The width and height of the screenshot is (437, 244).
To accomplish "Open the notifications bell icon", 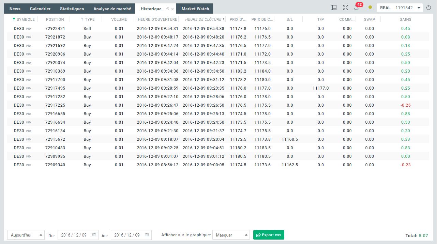I will 356,8.
